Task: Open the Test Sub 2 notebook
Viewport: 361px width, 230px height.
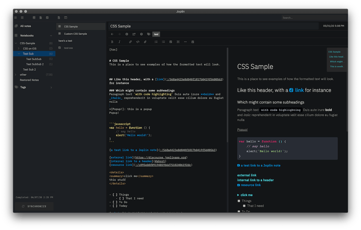Action: [29, 69]
